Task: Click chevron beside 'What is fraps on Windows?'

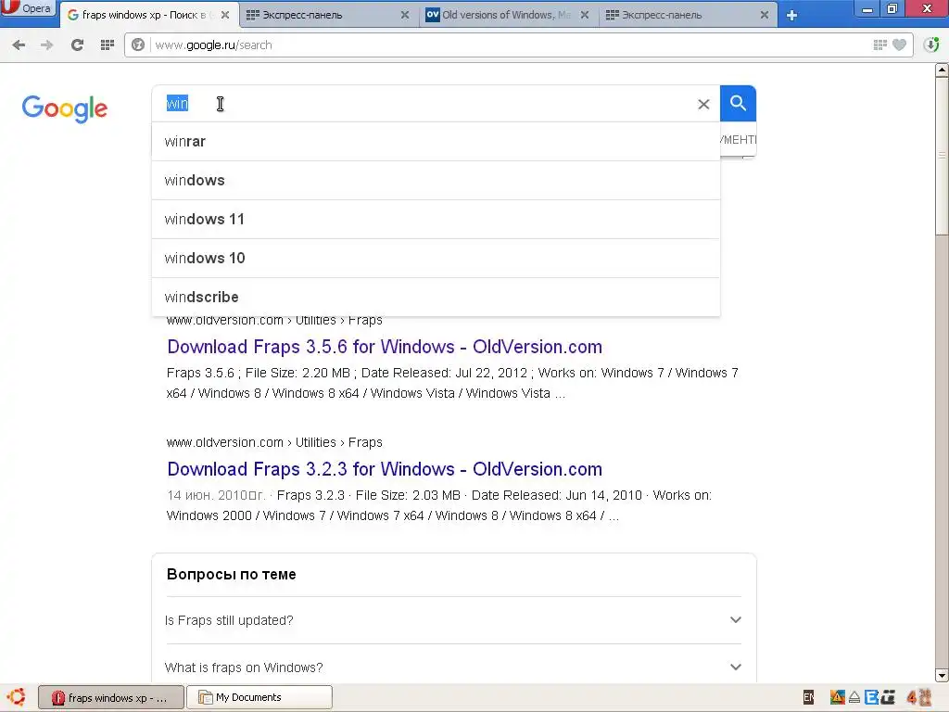Action: [735, 667]
